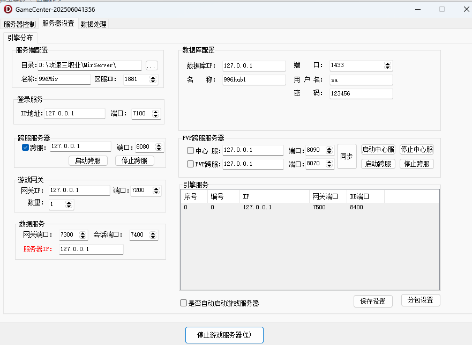This screenshot has width=472, height=345.
Task: Click the 数据库IP input field
Action: pos(254,66)
